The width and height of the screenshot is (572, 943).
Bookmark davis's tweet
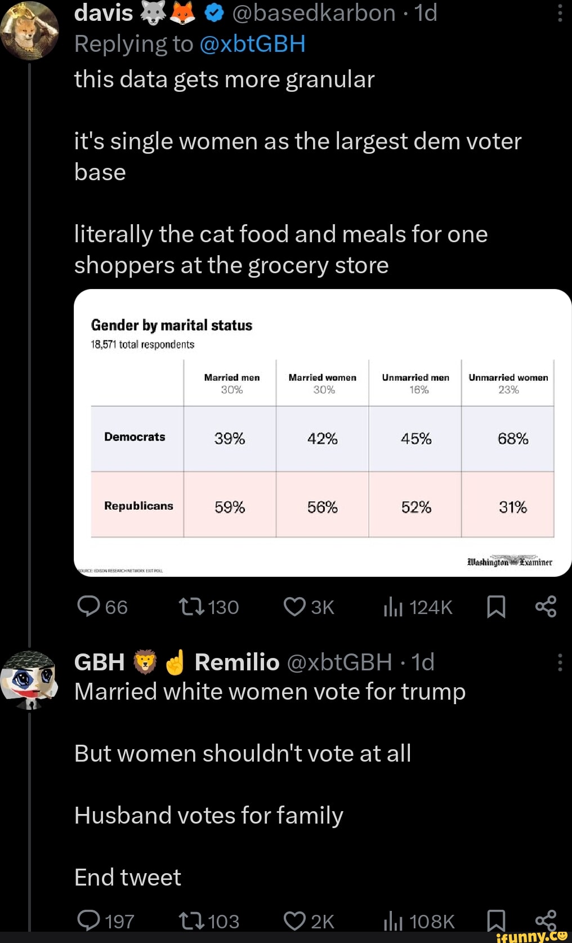[x=496, y=607]
